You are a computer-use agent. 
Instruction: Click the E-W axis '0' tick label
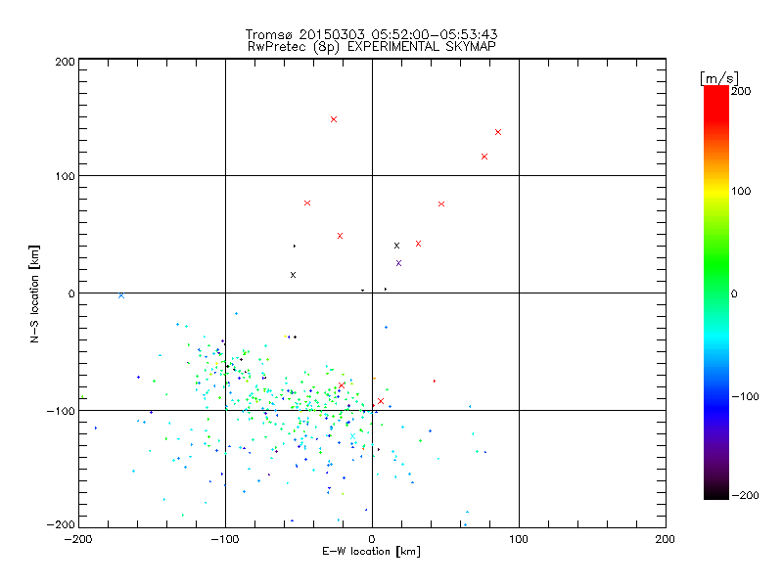(372, 539)
